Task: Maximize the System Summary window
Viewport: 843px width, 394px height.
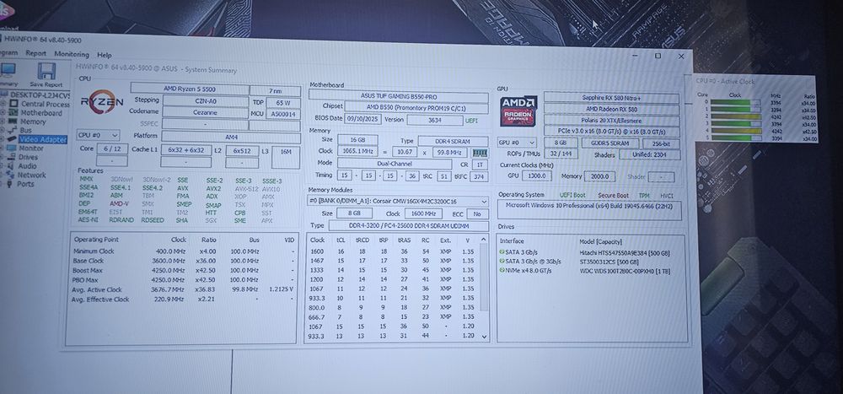Action: pos(658,56)
